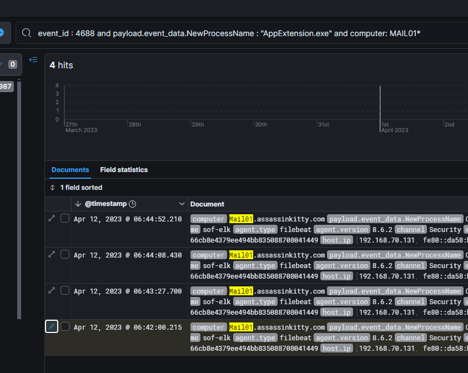
Task: Open the @timestamp column actions dropdown
Action: [x=182, y=204]
